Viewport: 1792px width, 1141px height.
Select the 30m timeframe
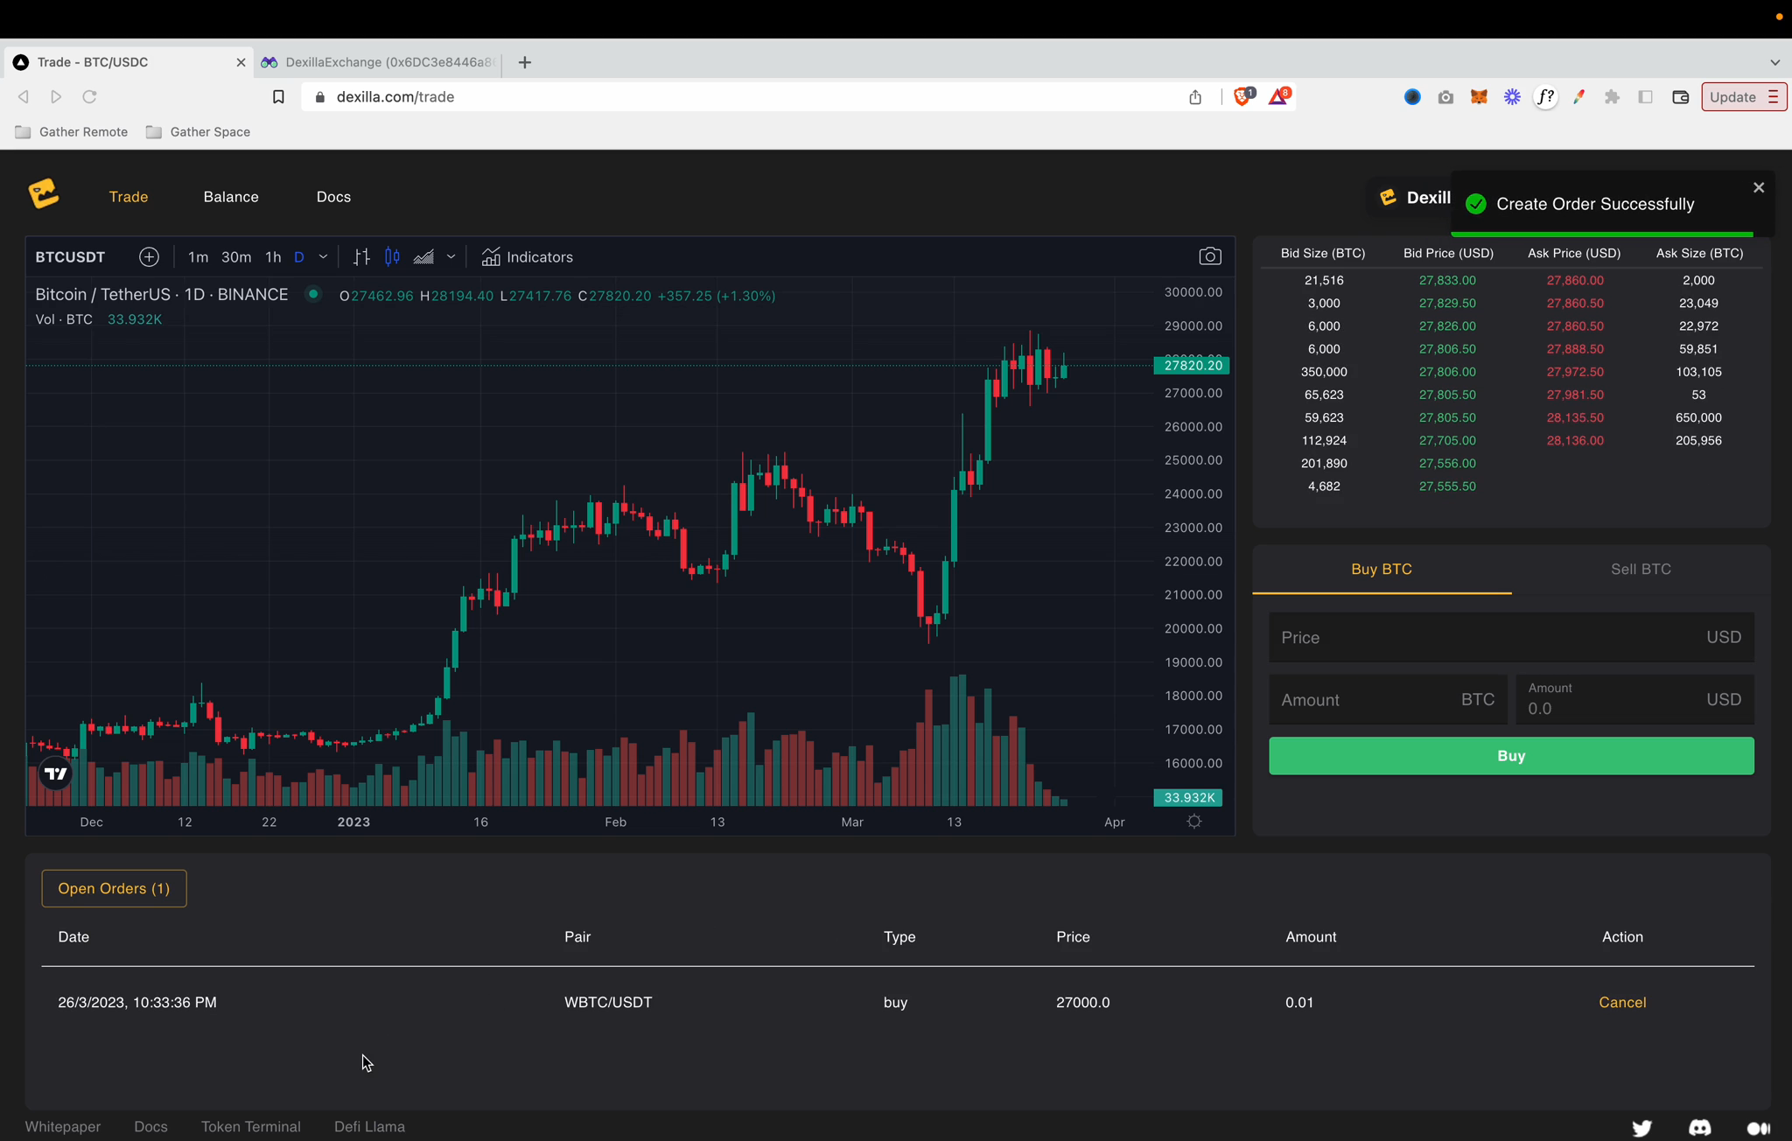point(236,256)
